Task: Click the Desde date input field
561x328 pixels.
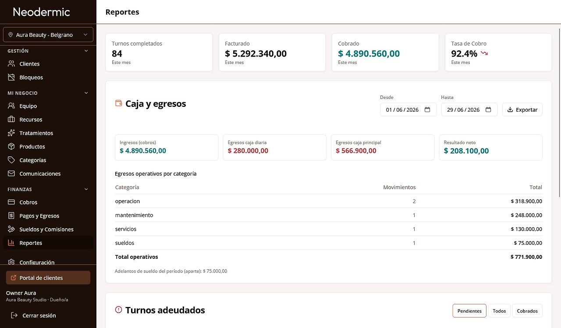Action: tap(408, 110)
